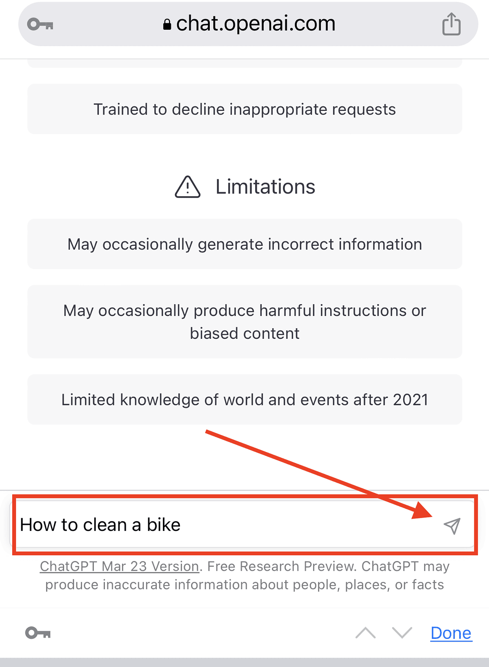Open the share sheet icon
Screen dimensions: 489x667
pyautogui.click(x=451, y=24)
